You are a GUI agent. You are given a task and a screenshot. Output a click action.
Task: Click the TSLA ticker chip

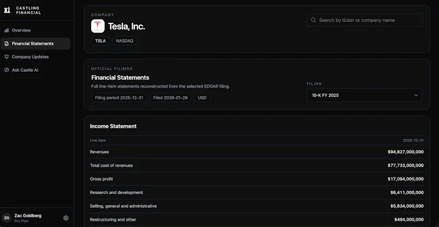pos(100,41)
